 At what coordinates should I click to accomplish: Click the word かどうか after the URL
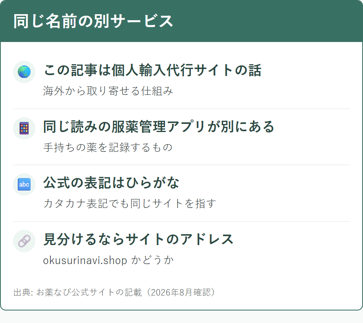click(x=152, y=260)
